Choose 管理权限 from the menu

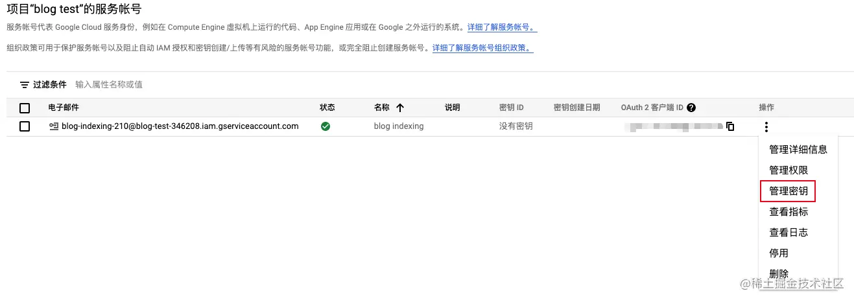click(788, 170)
